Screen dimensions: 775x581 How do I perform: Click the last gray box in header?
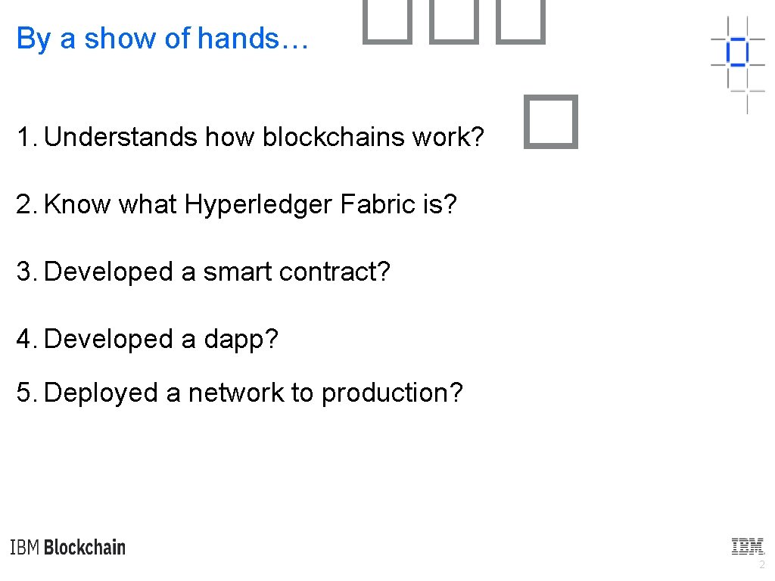521,22
